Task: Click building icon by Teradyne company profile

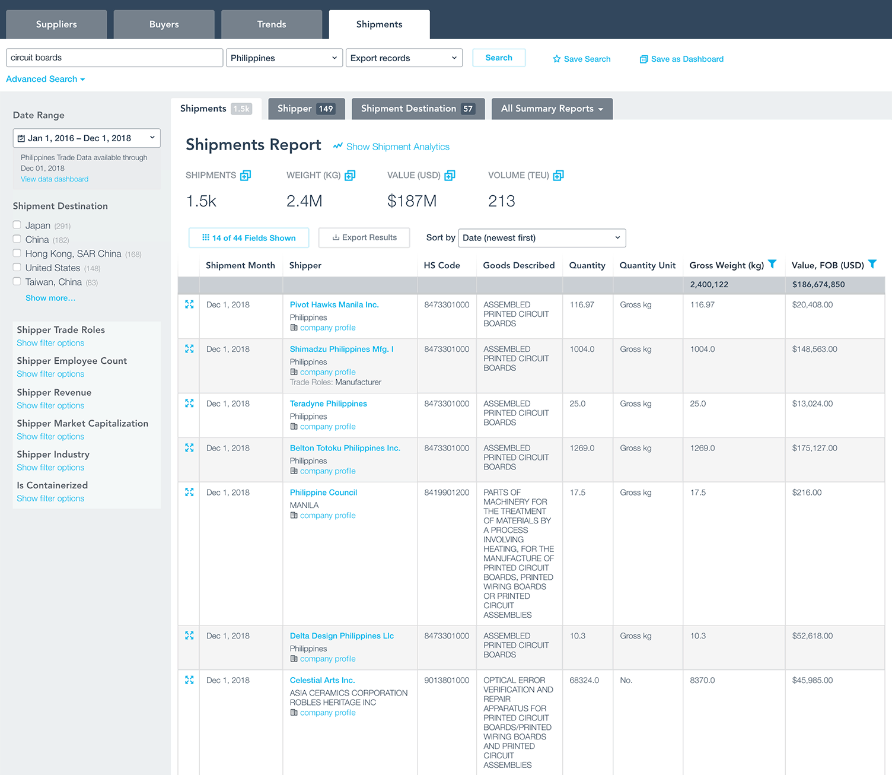Action: click(x=294, y=427)
